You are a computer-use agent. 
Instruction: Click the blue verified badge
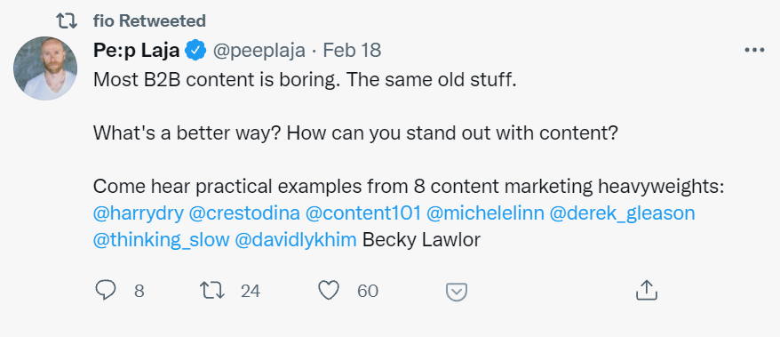(x=196, y=51)
